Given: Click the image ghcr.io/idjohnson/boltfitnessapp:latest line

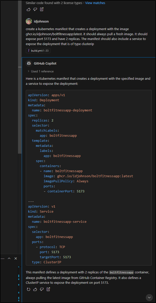Looking at the screenshot, I should coord(88,176).
